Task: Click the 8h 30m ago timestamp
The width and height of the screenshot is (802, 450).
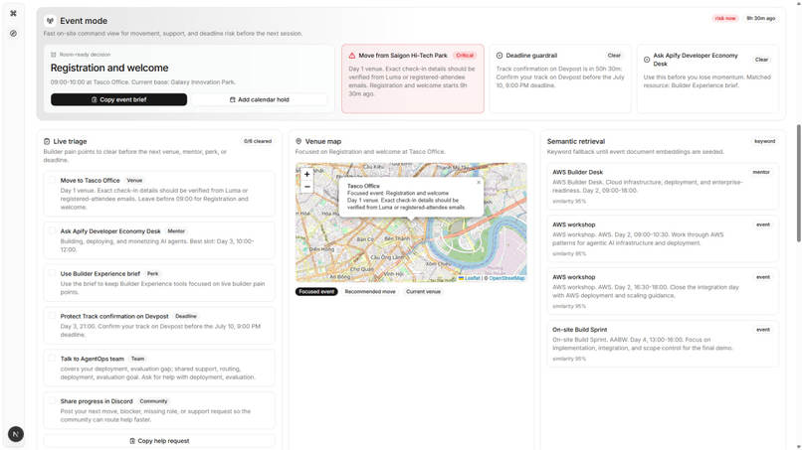Action: point(760,19)
